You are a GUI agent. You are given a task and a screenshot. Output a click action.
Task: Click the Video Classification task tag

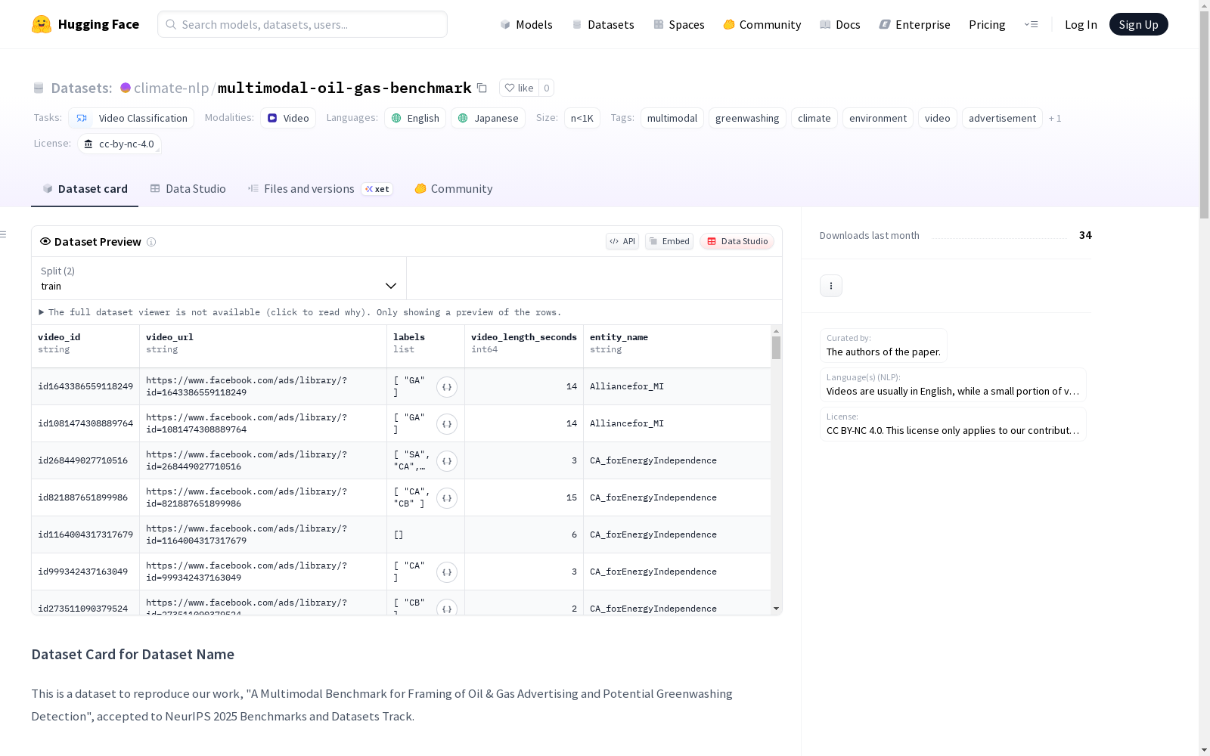click(x=132, y=118)
